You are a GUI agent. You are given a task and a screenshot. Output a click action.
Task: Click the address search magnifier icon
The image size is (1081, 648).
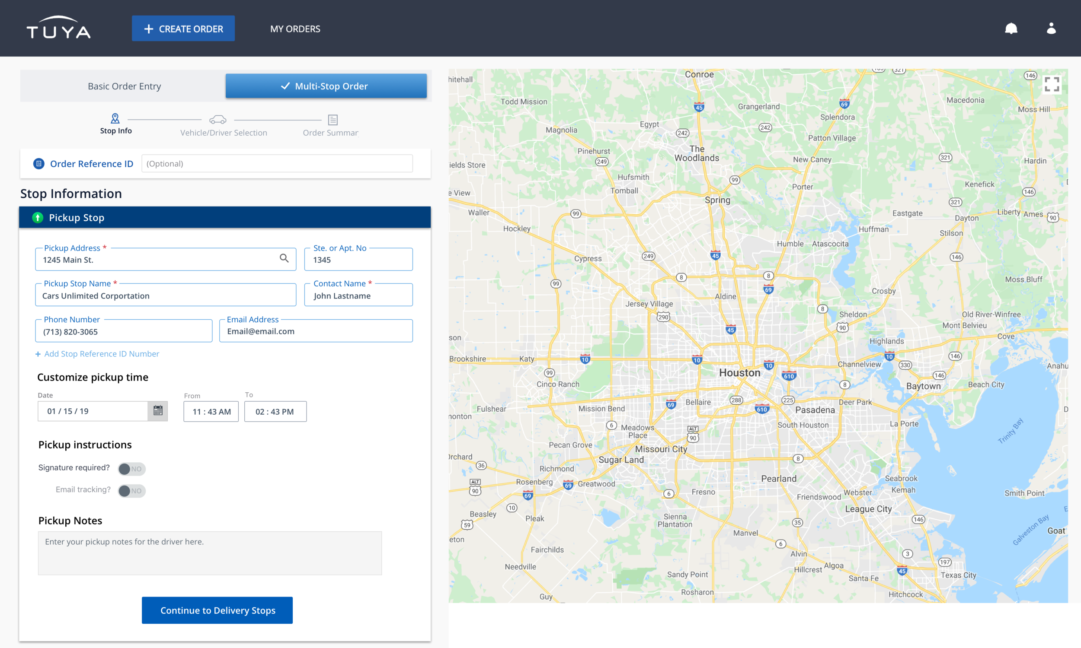[284, 258]
